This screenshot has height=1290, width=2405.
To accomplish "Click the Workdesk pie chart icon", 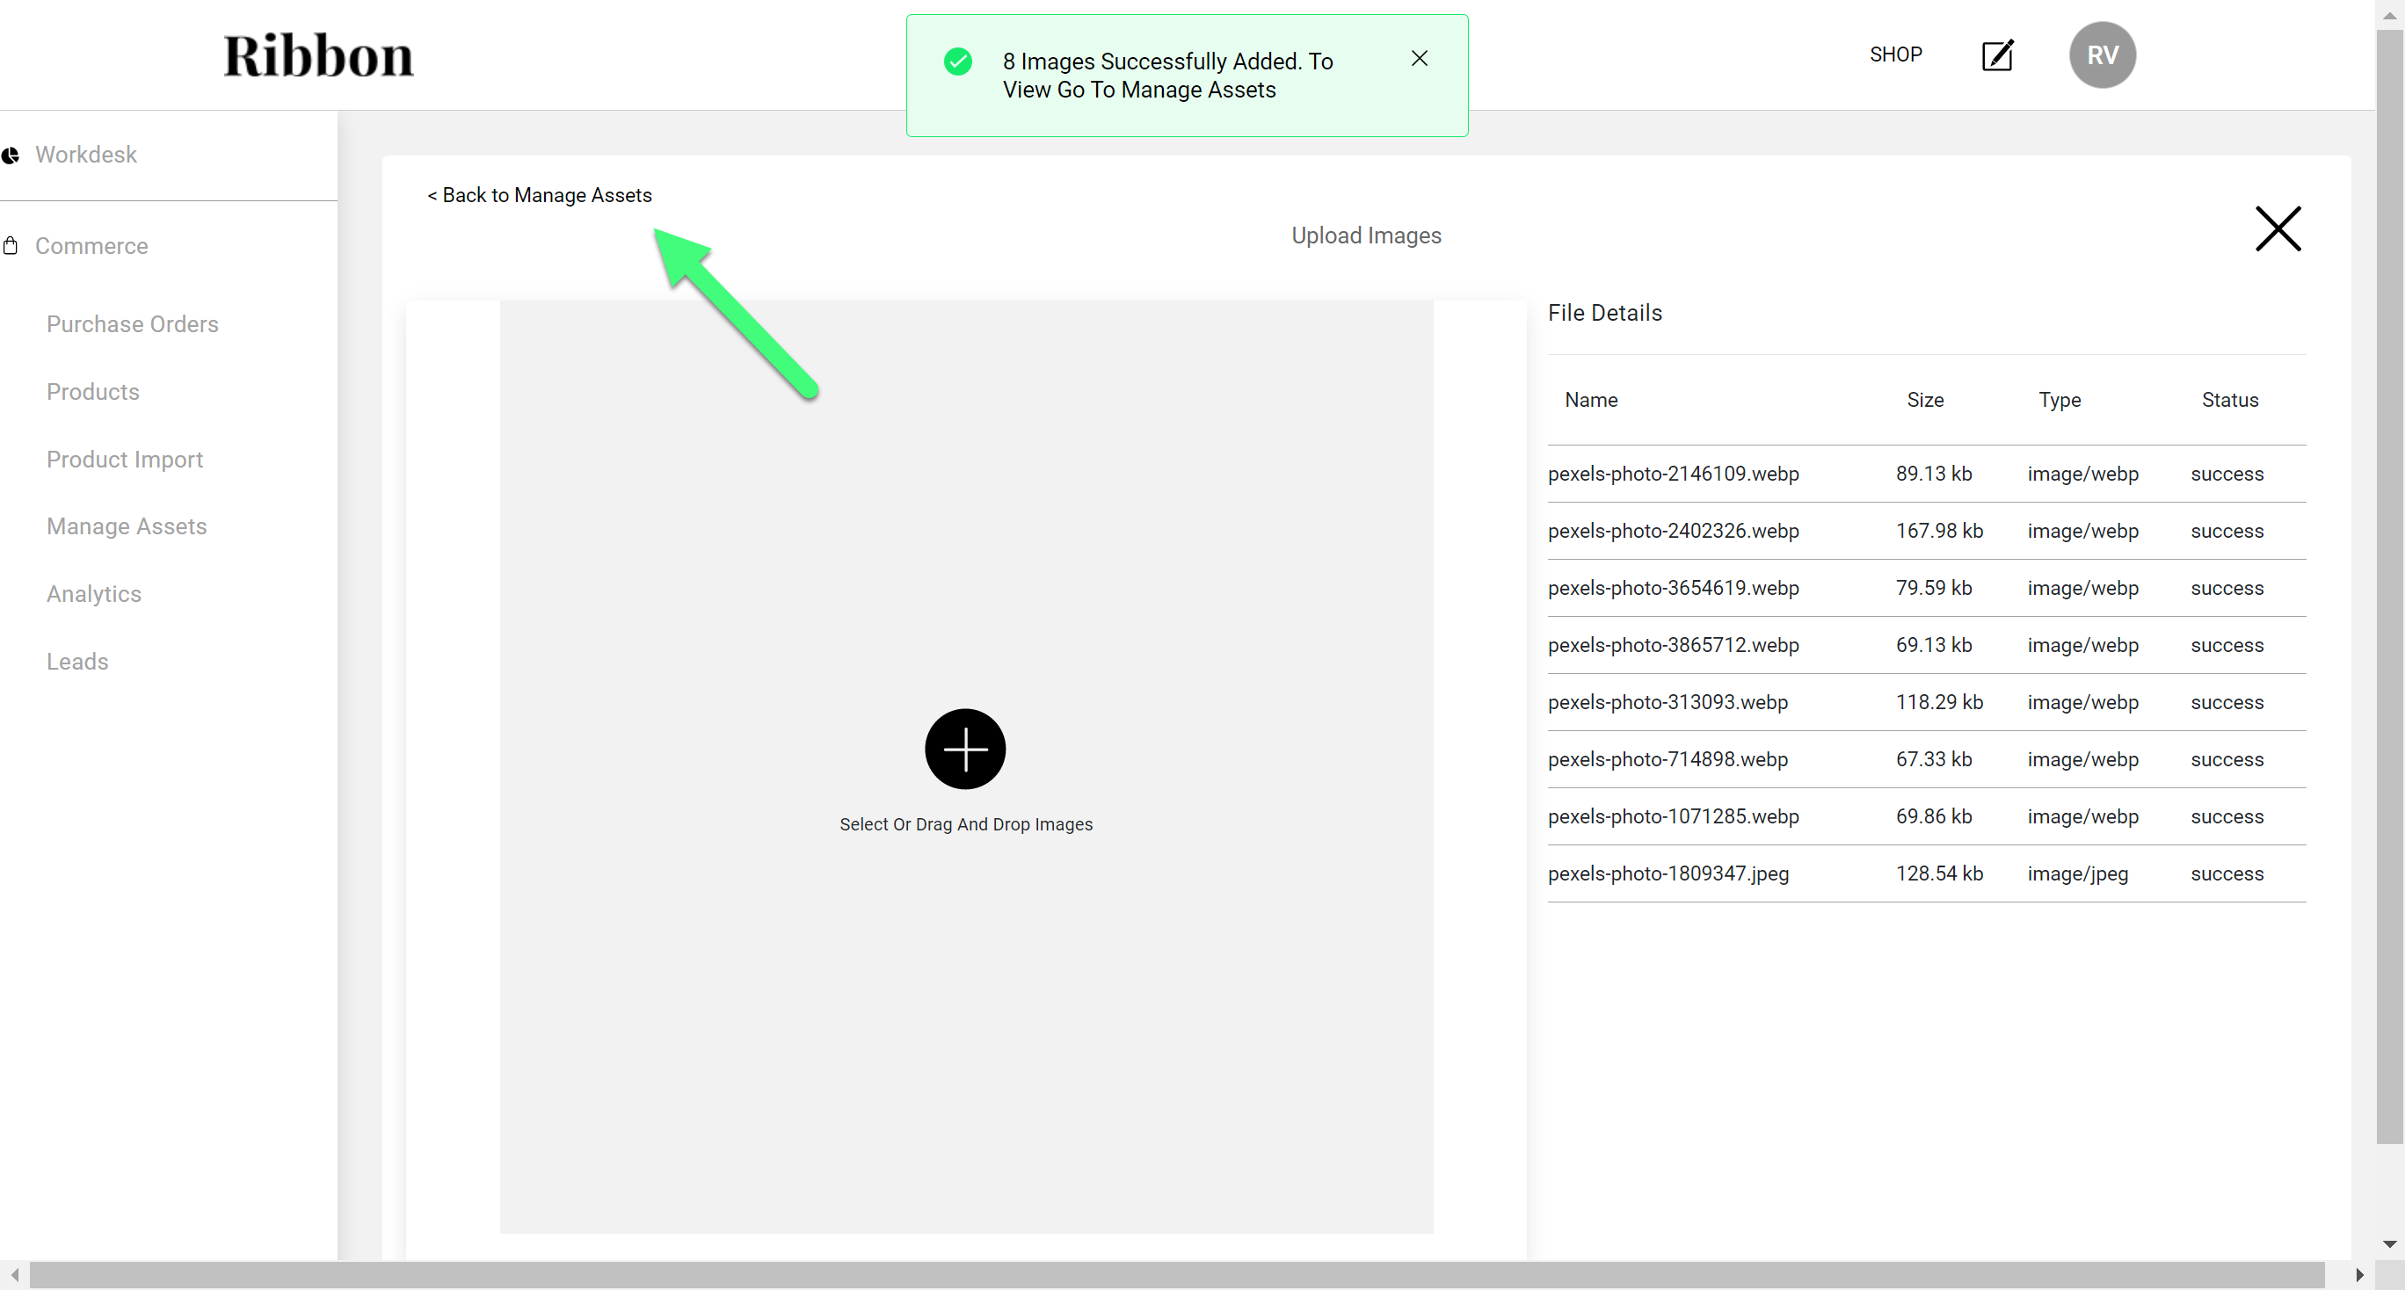I will 11,155.
